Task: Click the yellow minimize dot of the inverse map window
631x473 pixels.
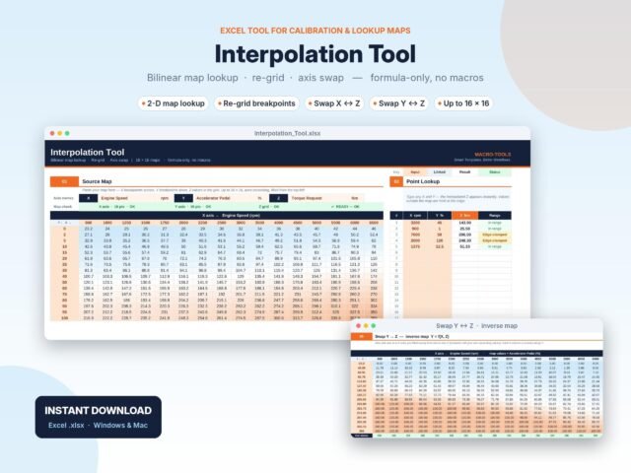Action: [366, 326]
